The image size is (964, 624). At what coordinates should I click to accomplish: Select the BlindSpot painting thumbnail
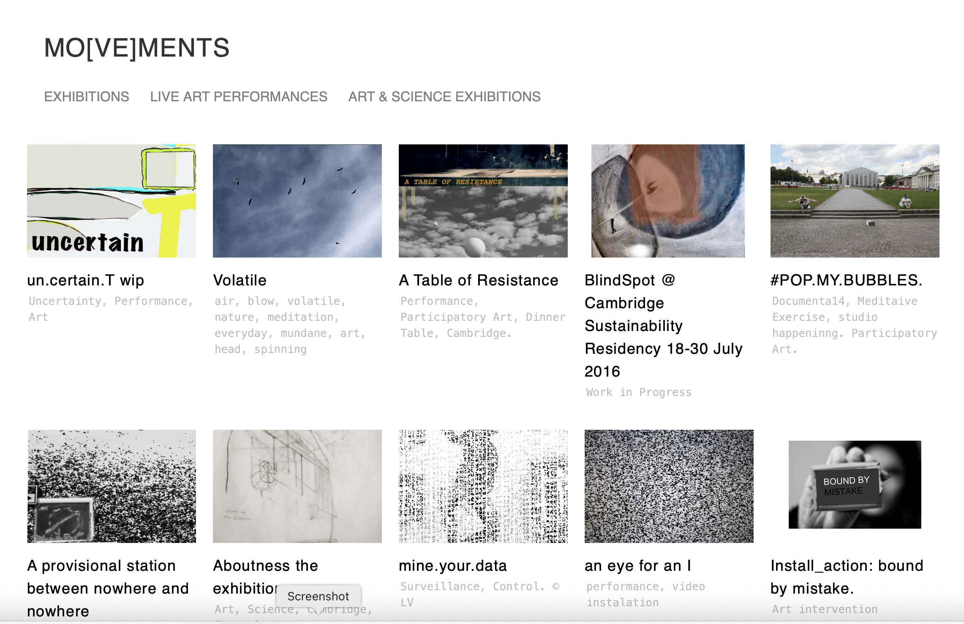(668, 201)
